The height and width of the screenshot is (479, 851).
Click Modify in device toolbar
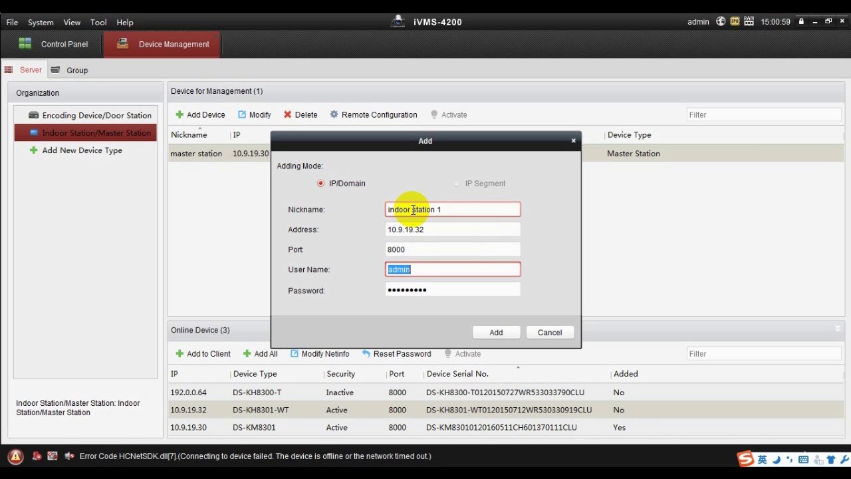(255, 114)
